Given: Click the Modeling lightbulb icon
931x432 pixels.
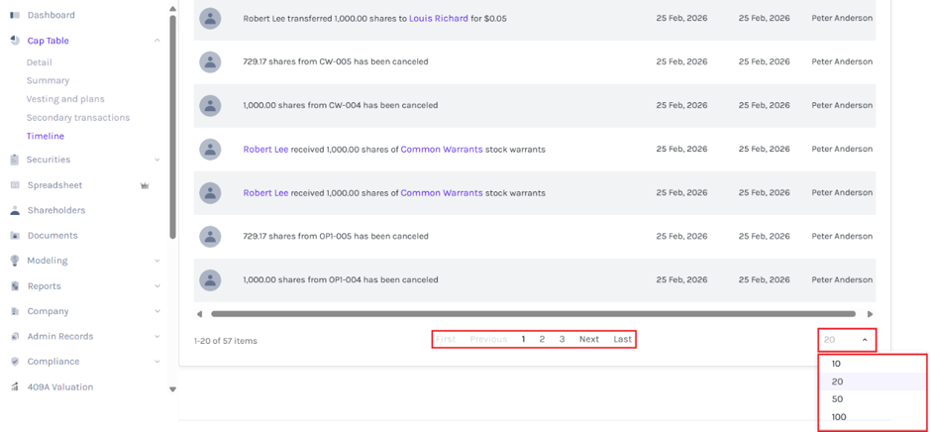Looking at the screenshot, I should click(15, 261).
